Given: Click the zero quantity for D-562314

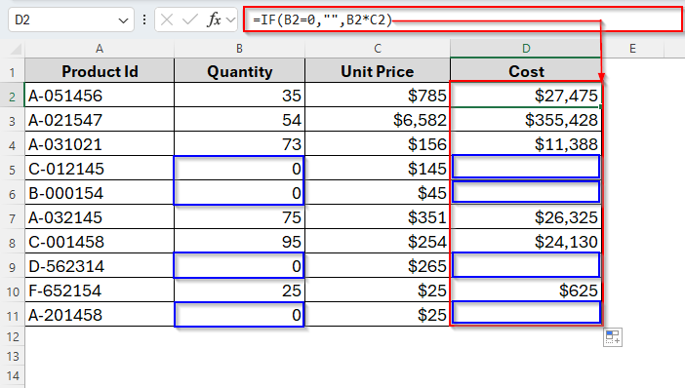Looking at the screenshot, I should click(x=239, y=266).
